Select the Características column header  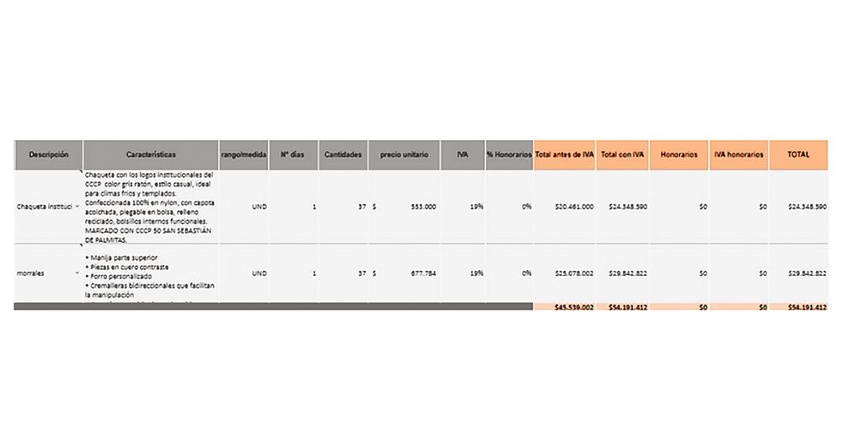[x=151, y=155]
